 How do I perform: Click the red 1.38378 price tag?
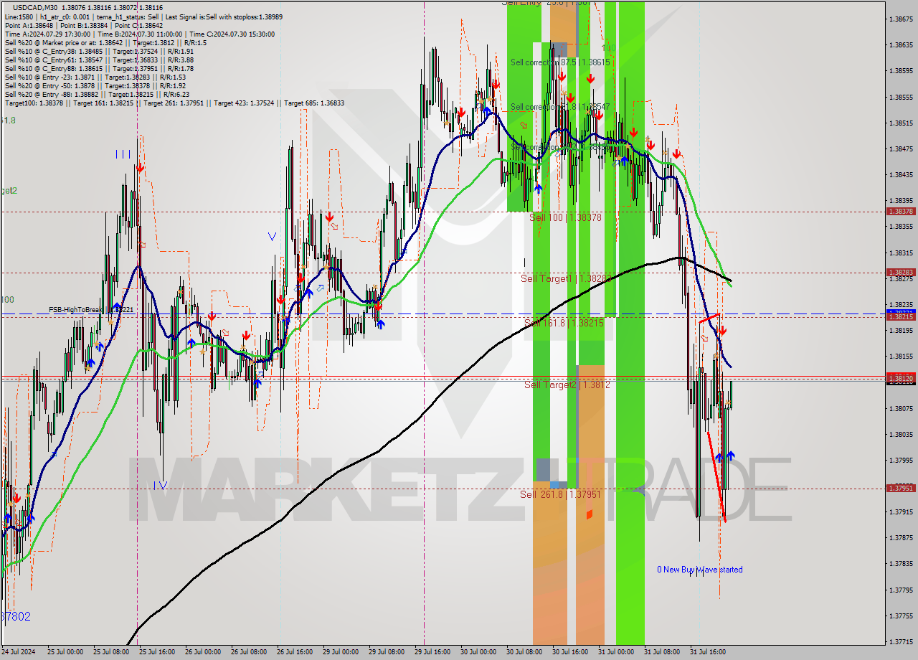click(x=901, y=212)
